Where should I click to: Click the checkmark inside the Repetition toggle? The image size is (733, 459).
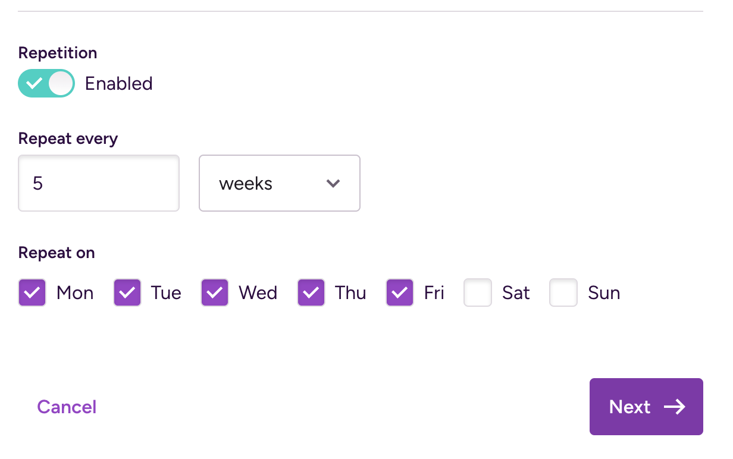(x=35, y=83)
